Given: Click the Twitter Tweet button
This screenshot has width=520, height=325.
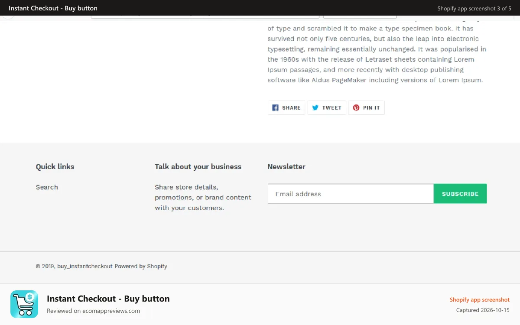Looking at the screenshot, I should pyautogui.click(x=327, y=108).
